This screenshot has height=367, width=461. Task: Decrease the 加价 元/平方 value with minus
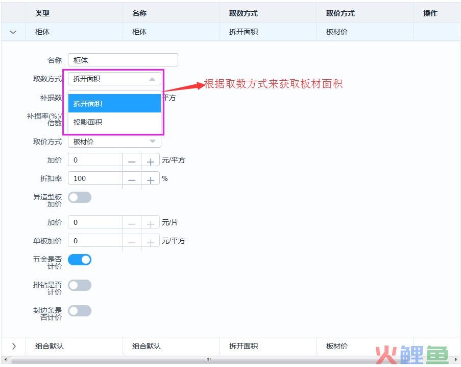[132, 162]
